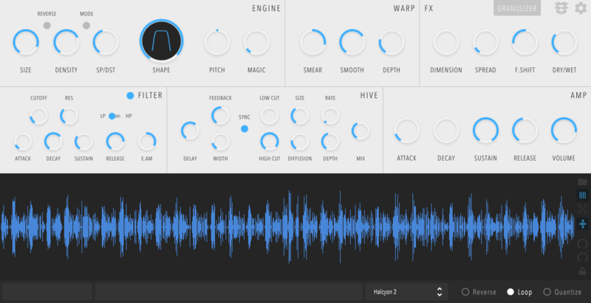Toggle the blue Filter enable dot
The width and height of the screenshot is (591, 303).
(130, 95)
